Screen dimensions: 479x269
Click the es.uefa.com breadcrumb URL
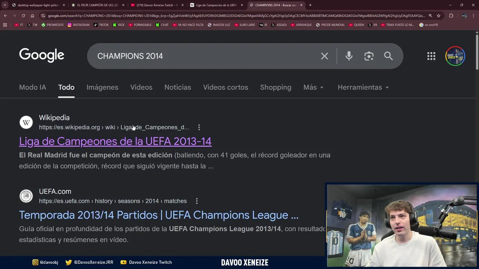(113, 201)
